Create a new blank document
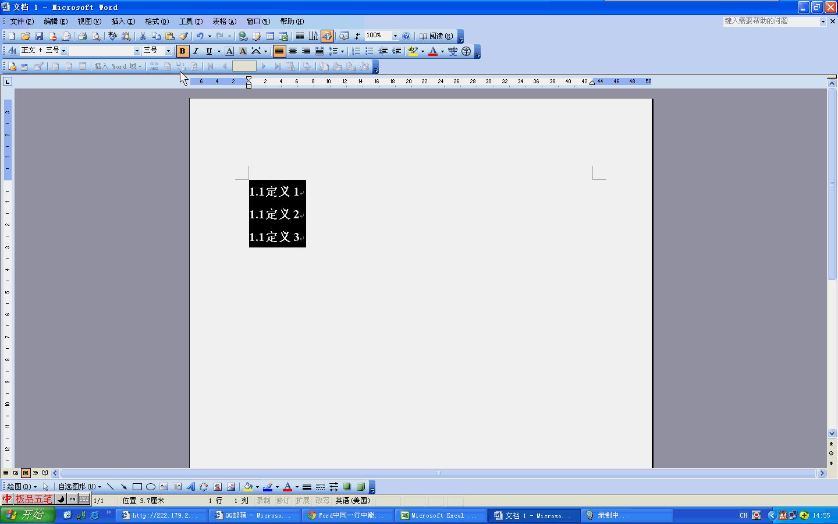The height and width of the screenshot is (524, 838). 12,36
